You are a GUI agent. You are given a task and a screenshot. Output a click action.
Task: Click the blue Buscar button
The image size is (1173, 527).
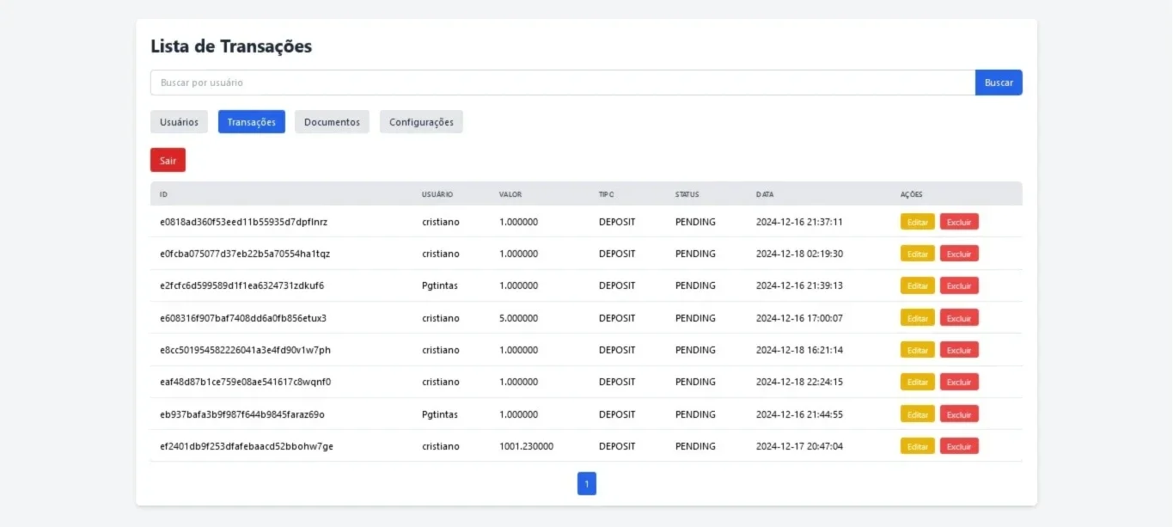[999, 83]
